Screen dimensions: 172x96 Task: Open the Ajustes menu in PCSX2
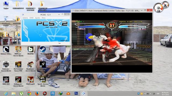click(38, 18)
